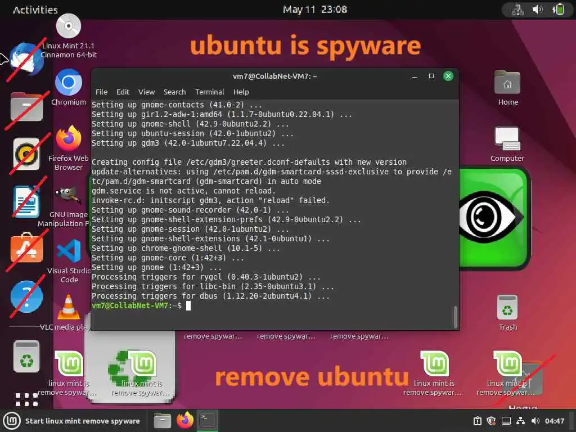576x432 pixels.
Task: Open the Search menu in the terminal
Action: tap(174, 92)
